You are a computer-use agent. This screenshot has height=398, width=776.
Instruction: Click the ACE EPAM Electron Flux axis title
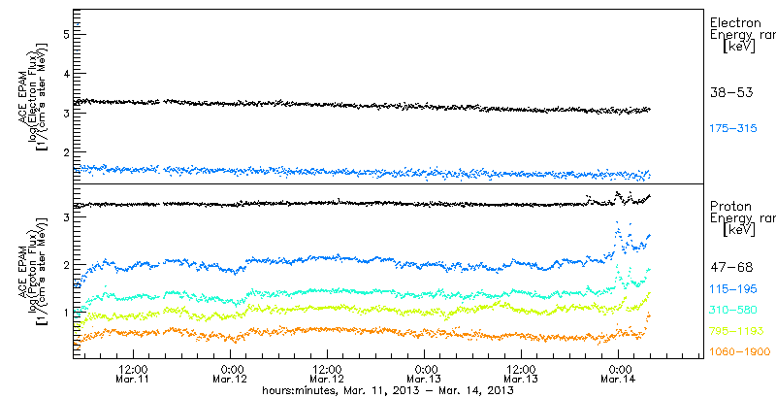click(x=33, y=95)
